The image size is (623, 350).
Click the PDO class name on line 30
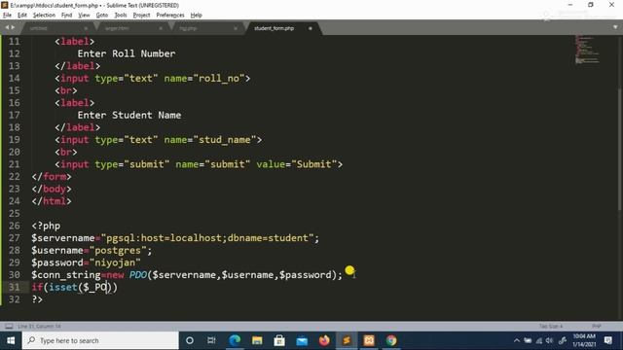point(138,275)
